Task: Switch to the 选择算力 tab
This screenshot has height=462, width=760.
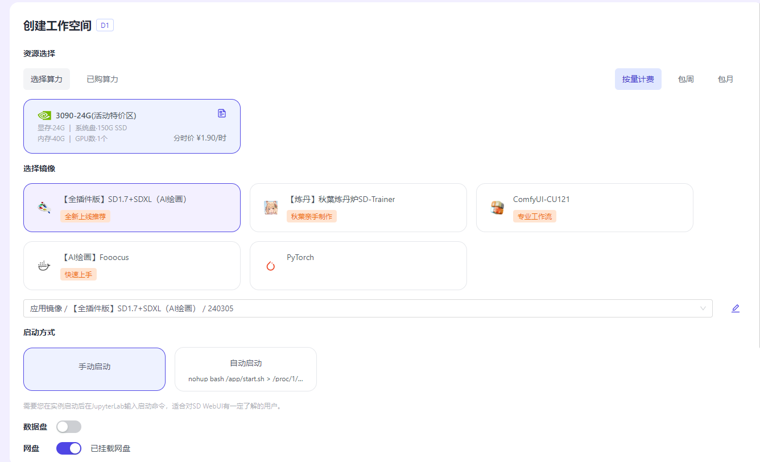Action: coord(46,79)
